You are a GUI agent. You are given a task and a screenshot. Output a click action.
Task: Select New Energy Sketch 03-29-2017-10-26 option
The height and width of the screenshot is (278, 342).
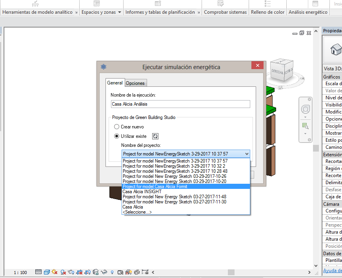[186, 176]
